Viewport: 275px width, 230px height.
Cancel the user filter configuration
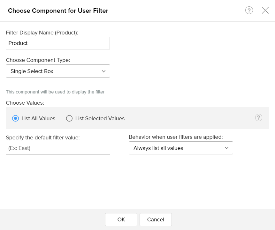tap(156, 219)
